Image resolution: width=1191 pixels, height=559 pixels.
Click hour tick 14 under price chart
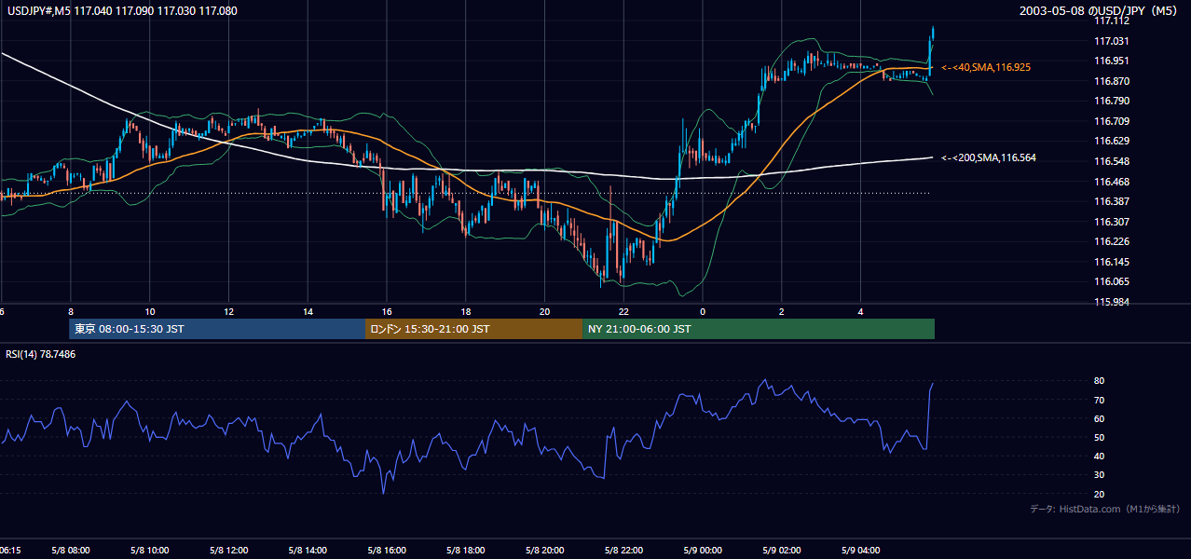(x=308, y=312)
